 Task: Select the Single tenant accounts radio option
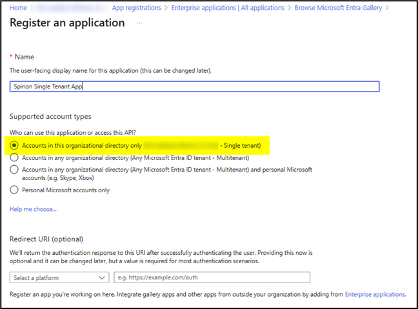(x=15, y=146)
